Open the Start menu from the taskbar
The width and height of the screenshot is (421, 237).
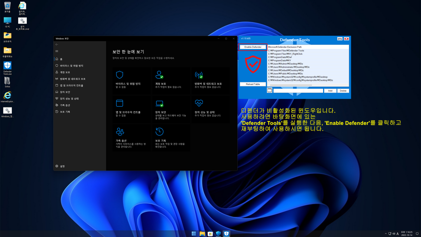(x=194, y=233)
